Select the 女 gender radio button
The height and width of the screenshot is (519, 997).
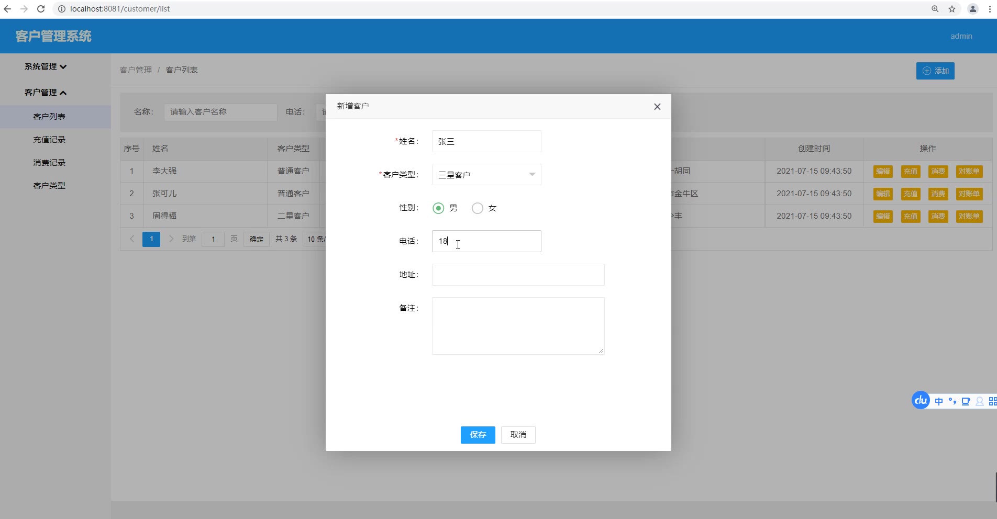(478, 208)
